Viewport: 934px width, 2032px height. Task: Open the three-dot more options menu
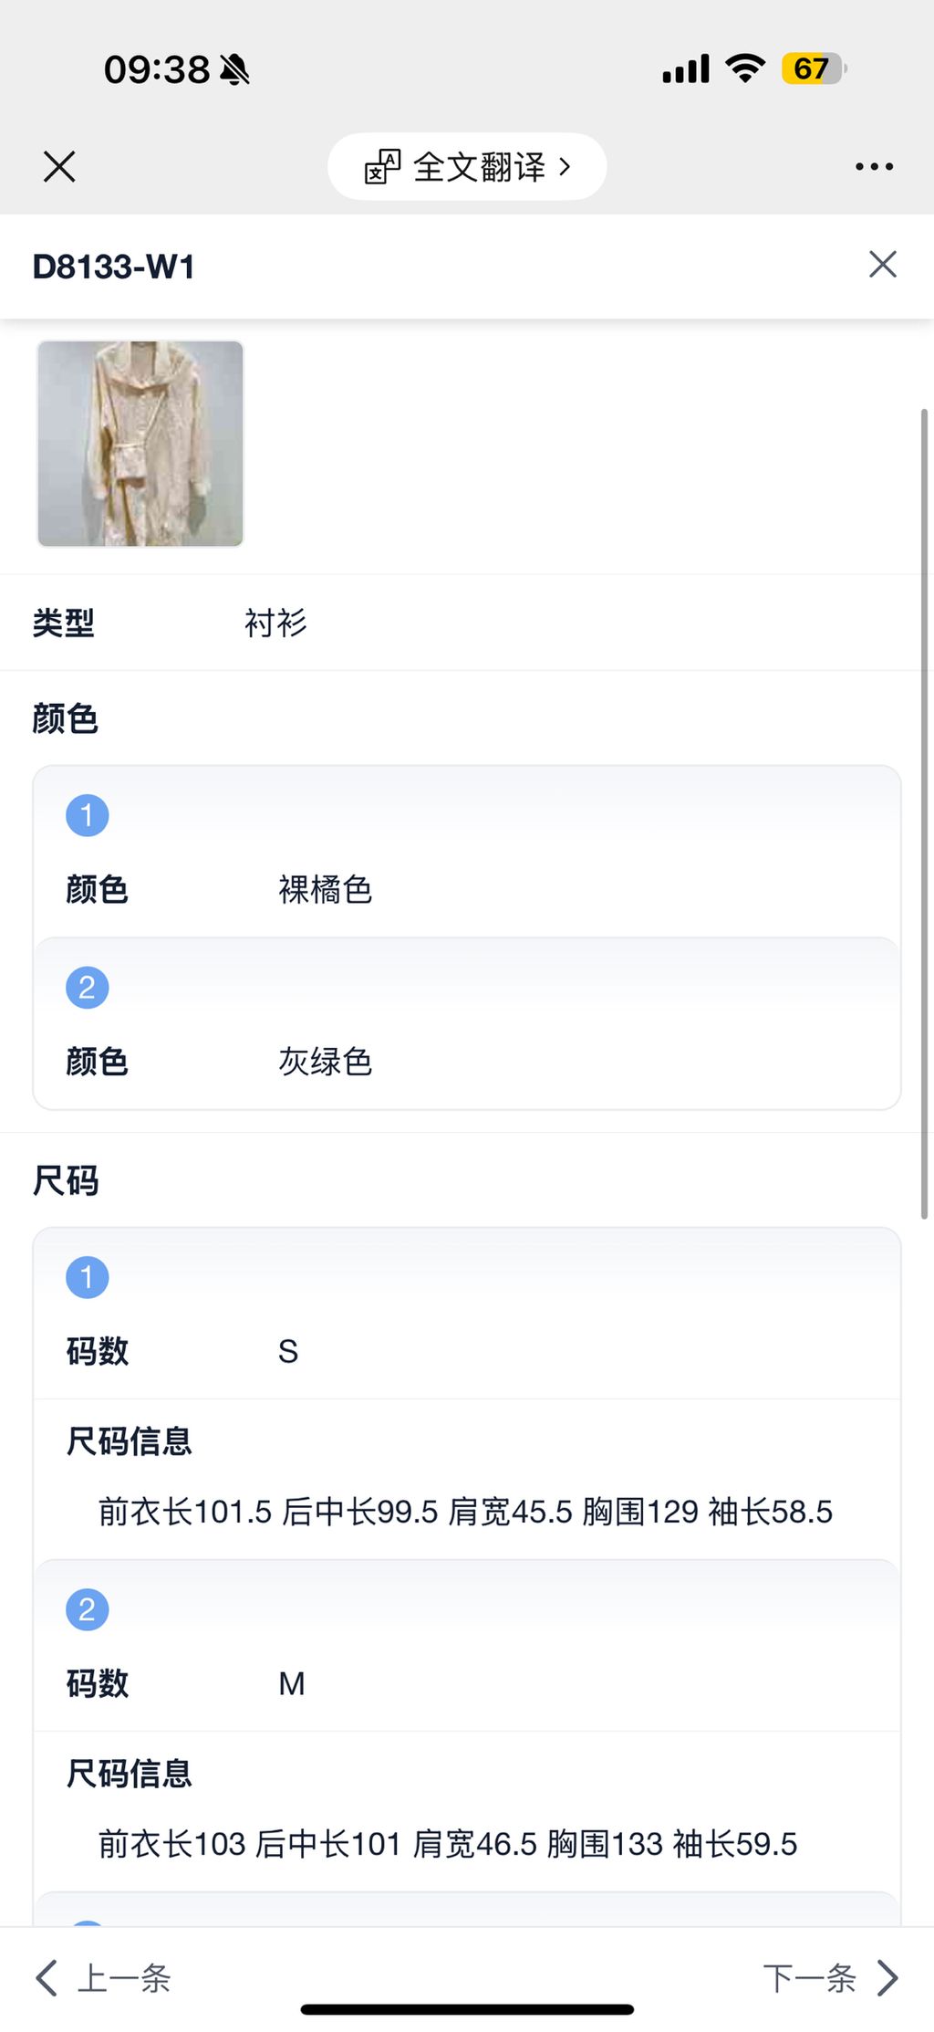874,167
